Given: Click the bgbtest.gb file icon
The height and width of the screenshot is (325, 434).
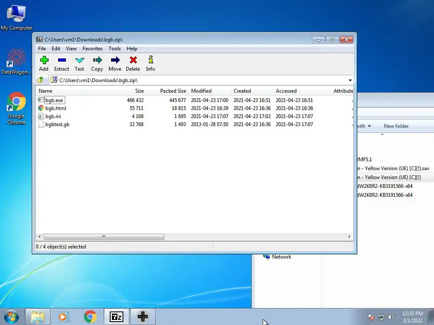Looking at the screenshot, I should [x=41, y=124].
